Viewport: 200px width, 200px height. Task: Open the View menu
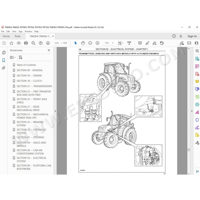[14, 31]
